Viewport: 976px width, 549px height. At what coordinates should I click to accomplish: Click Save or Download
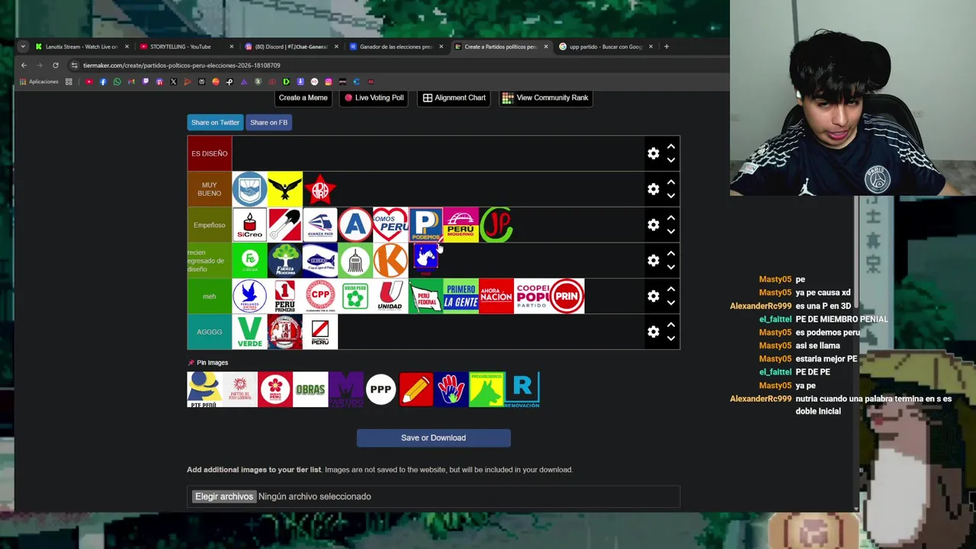[433, 438]
